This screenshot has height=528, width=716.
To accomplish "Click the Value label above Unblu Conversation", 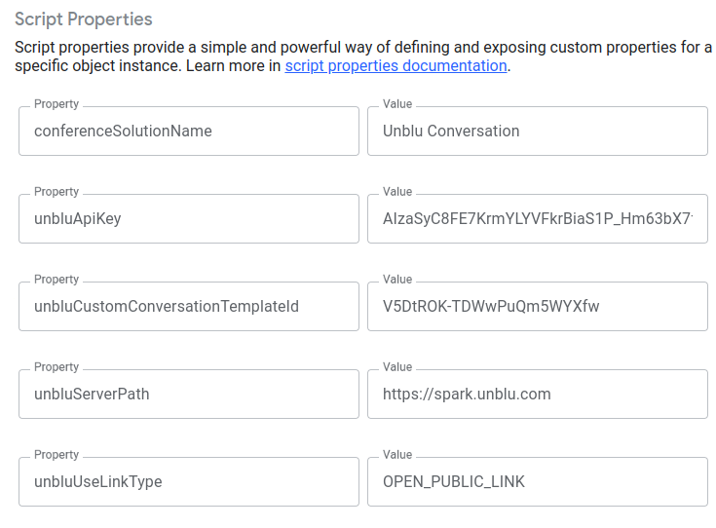I will (397, 104).
